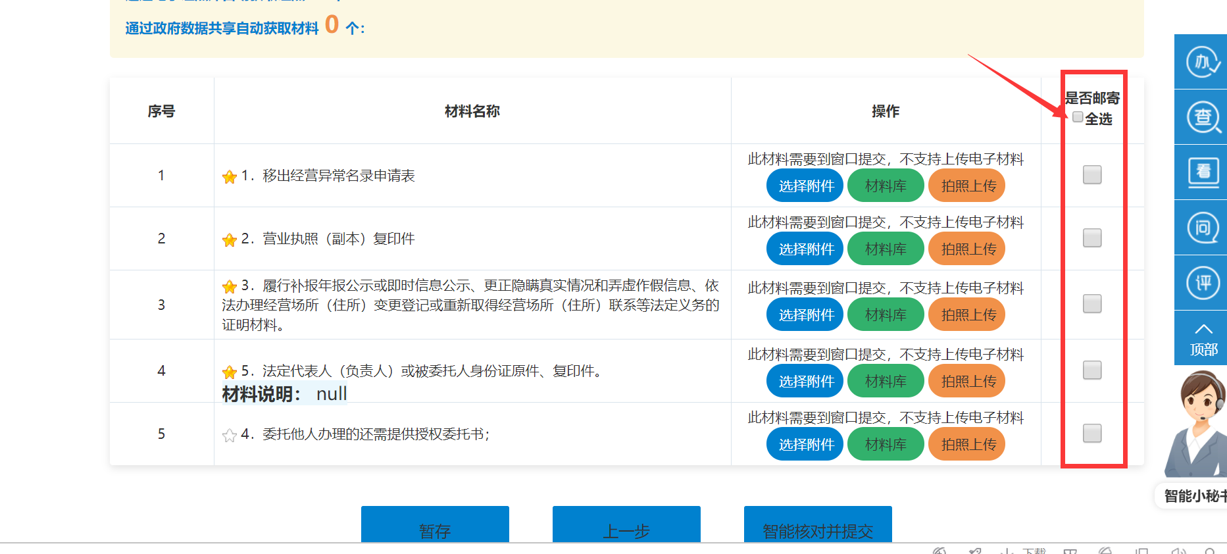The width and height of the screenshot is (1227, 554).
Task: Go back with the 上一步 button
Action: (x=626, y=526)
